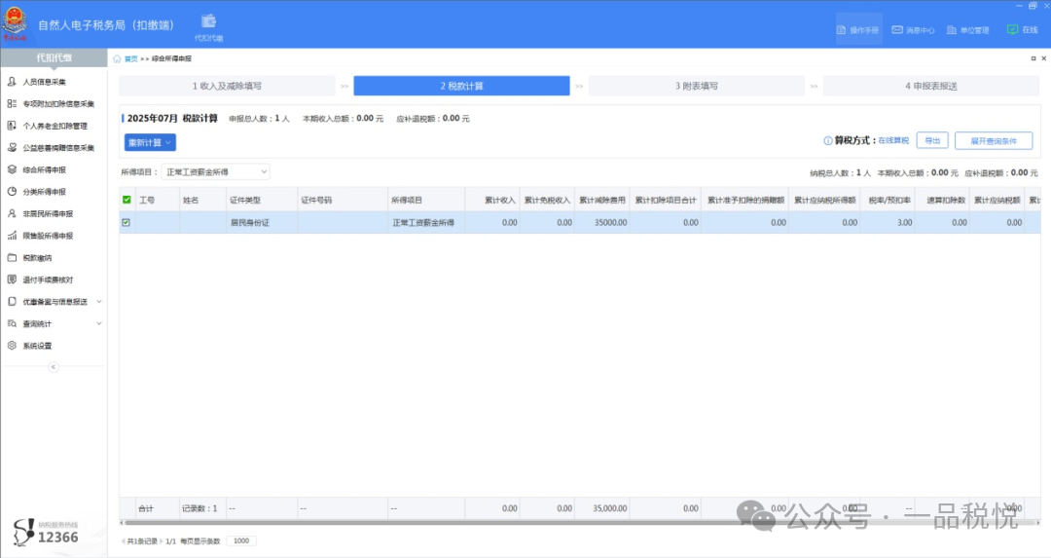
Task: Collapse the sidebar with the double-arrow icon
Action: tap(53, 367)
